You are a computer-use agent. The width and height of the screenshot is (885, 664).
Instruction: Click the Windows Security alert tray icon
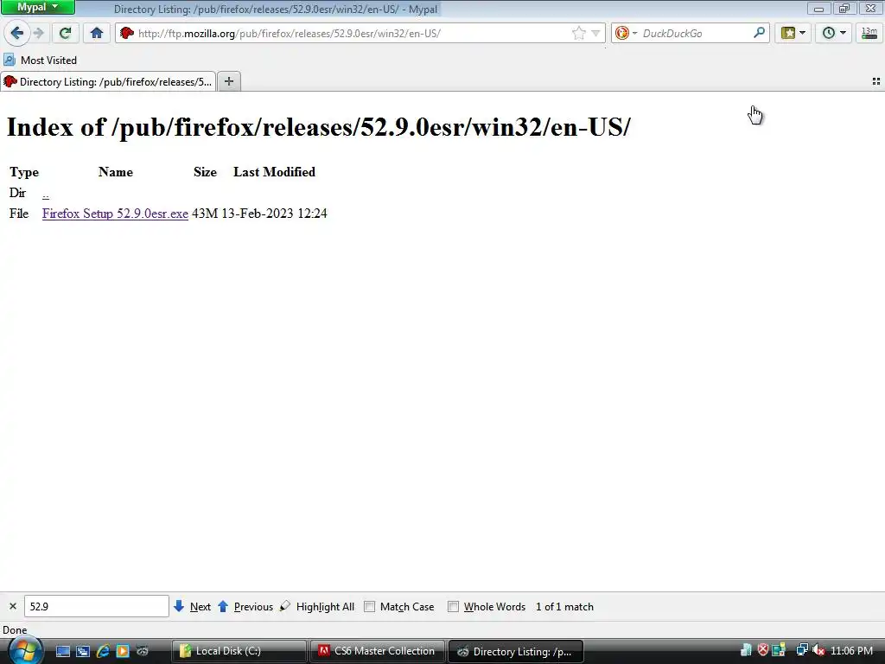coord(762,650)
